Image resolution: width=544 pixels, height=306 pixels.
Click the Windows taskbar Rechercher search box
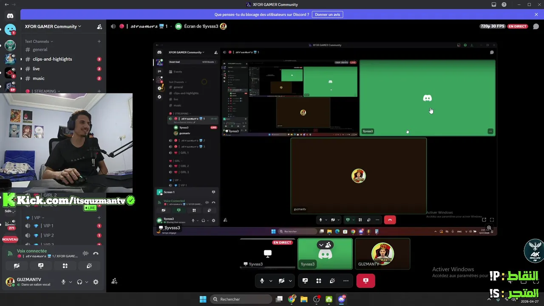[241, 299]
